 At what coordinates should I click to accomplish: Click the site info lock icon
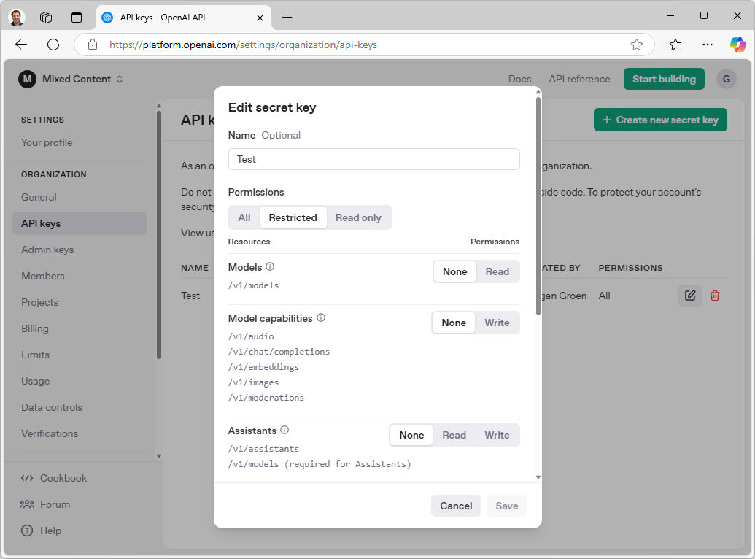click(93, 45)
